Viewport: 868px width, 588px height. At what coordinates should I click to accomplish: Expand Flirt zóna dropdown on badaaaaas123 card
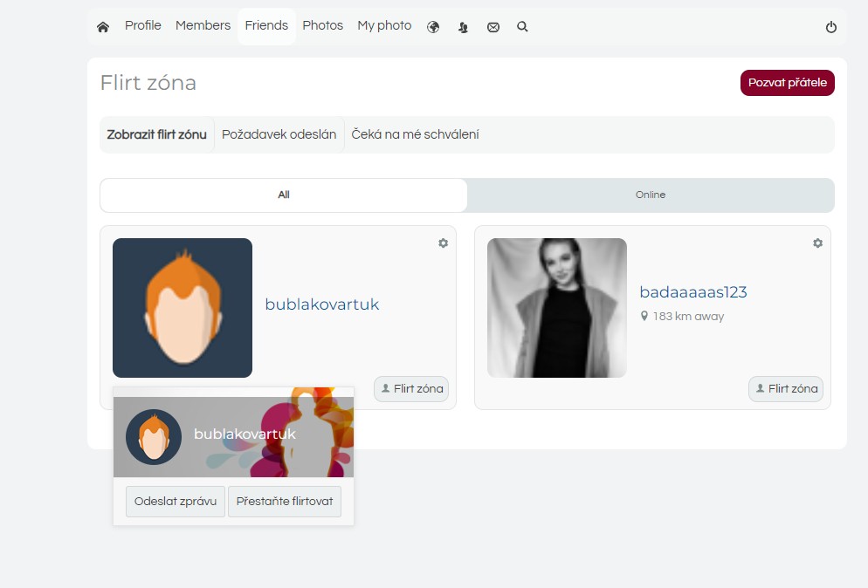[x=785, y=389]
